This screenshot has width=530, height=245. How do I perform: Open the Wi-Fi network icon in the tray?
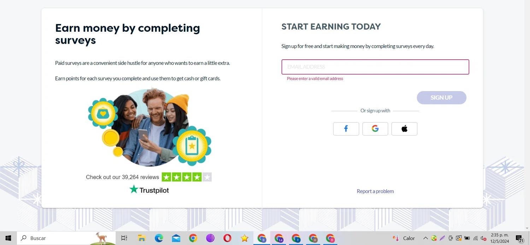476,238
